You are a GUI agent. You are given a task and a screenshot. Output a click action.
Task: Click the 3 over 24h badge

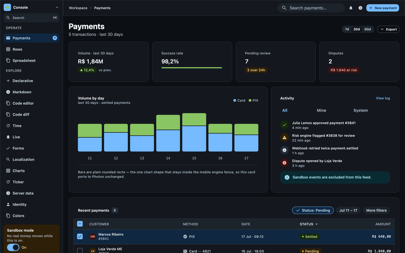coord(256,70)
